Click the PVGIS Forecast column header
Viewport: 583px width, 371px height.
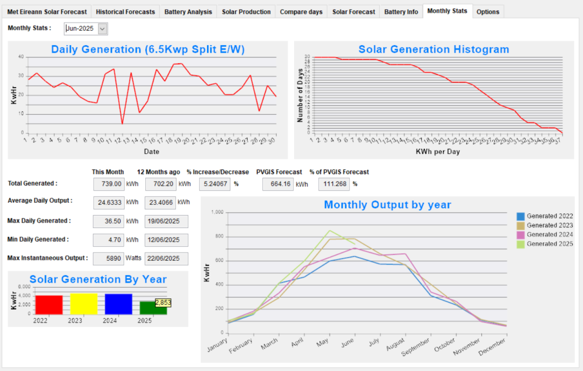(279, 172)
